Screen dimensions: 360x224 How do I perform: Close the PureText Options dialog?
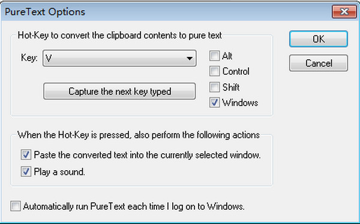tap(343, 11)
